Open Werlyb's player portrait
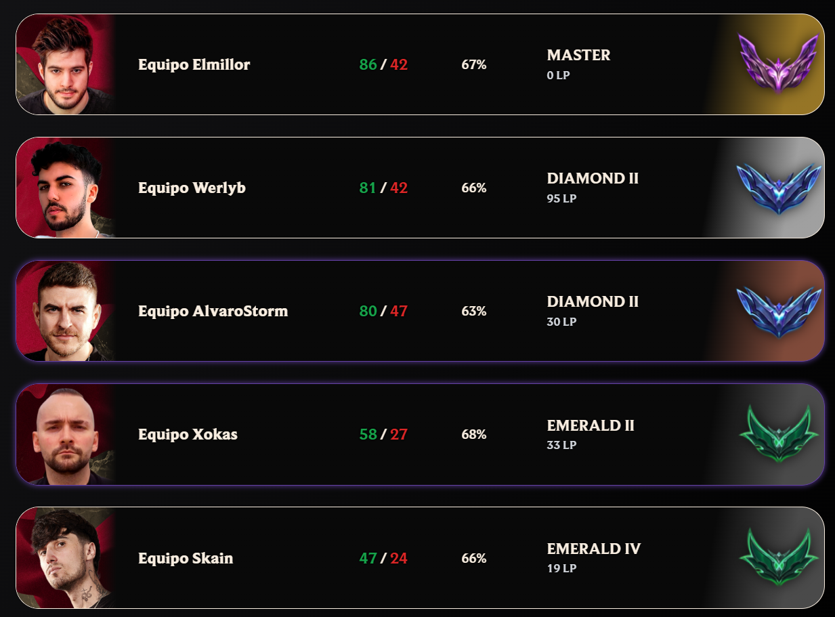Viewport: 835px width, 617px height. click(66, 188)
